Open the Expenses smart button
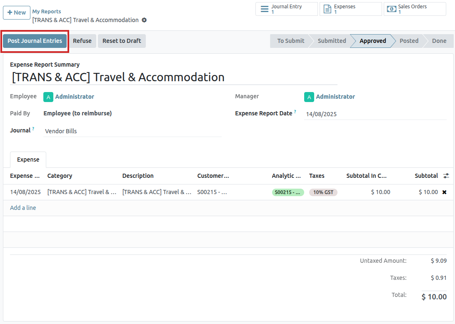 point(350,9)
